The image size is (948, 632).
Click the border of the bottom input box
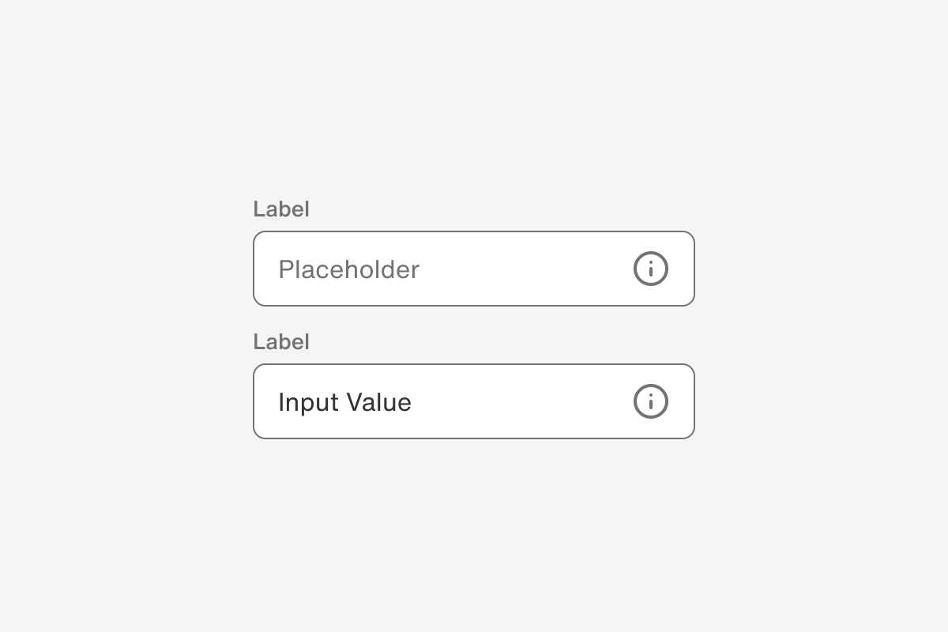[x=474, y=364]
